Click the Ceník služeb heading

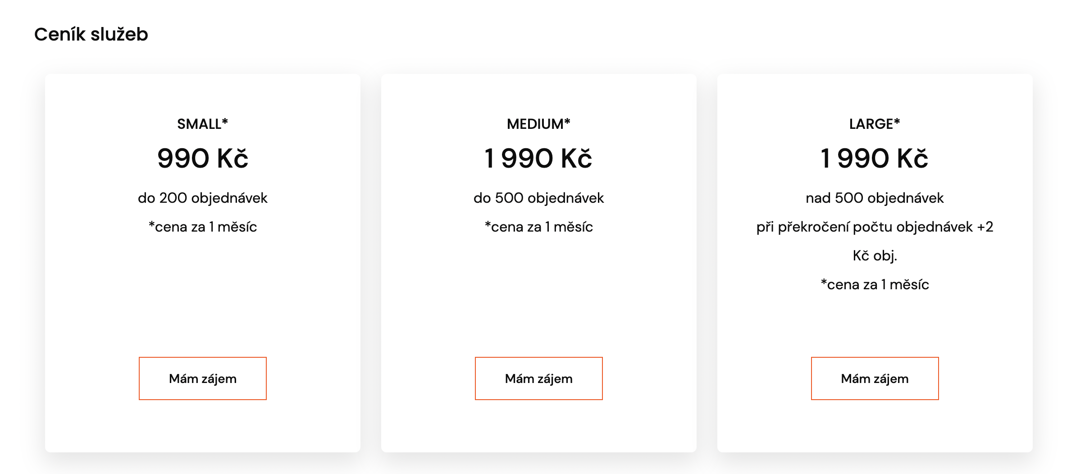click(91, 34)
